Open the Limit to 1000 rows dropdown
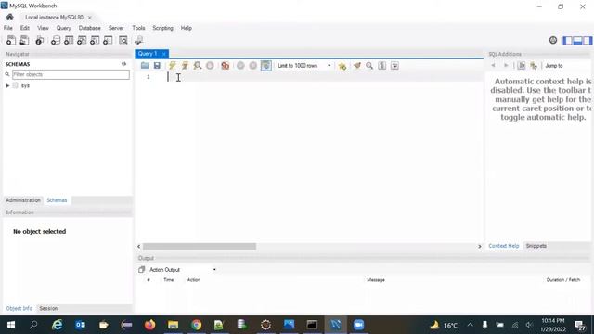Screen dimensions: 594x334 coord(304,66)
